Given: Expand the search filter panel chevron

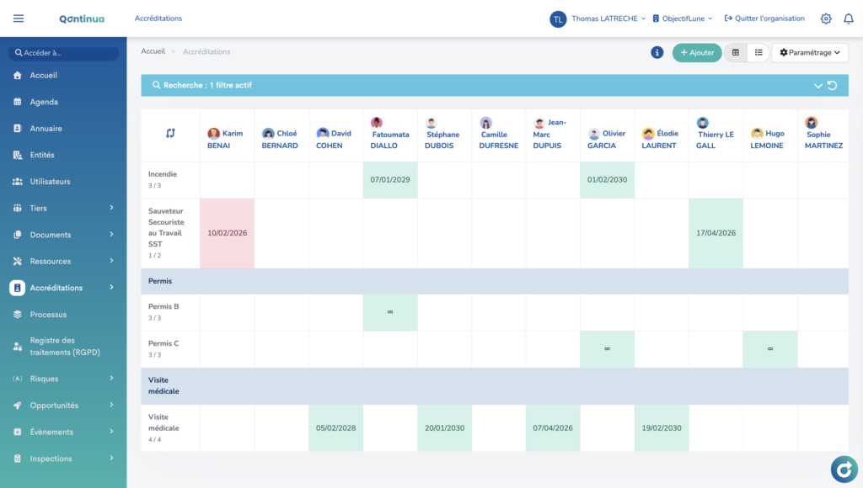Looking at the screenshot, I should pos(817,86).
